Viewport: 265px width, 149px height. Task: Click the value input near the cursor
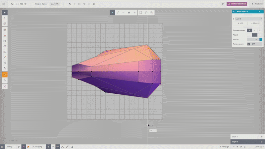153,130
